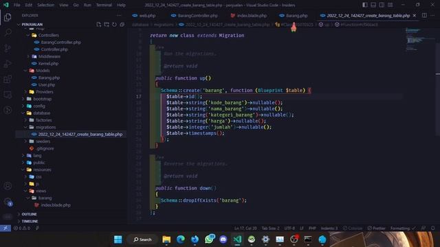The height and width of the screenshot is (247, 440).
Task: Collapse the Controllers folder
Action: [x=49, y=35]
